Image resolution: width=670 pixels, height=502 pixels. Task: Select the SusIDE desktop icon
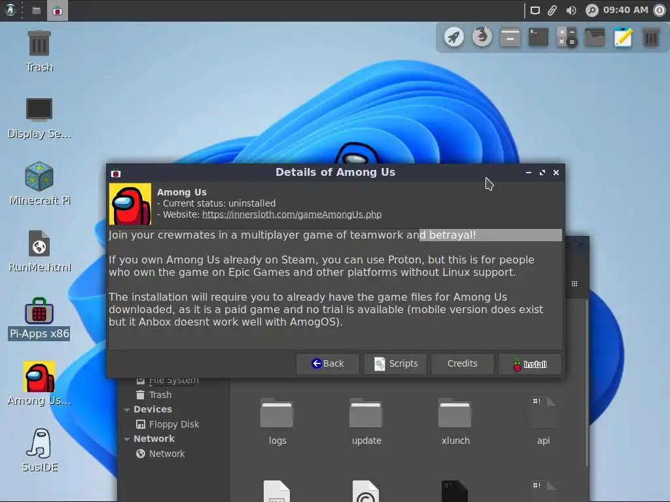tap(39, 450)
